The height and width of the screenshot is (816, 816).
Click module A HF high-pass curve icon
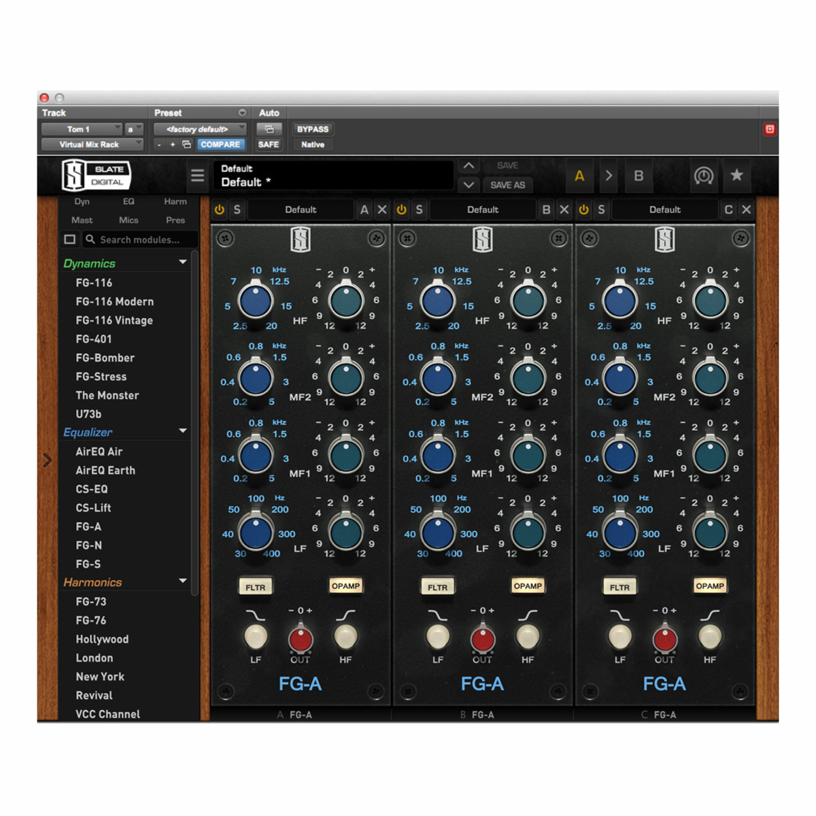tap(345, 615)
